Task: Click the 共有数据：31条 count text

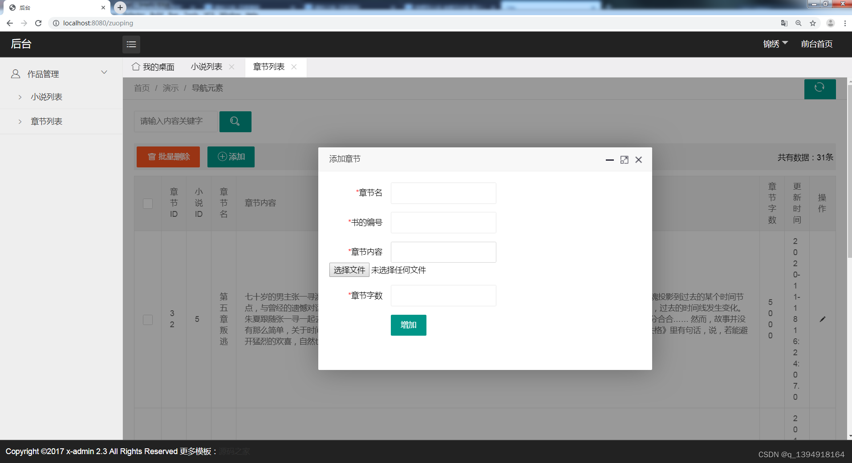Action: click(x=805, y=157)
